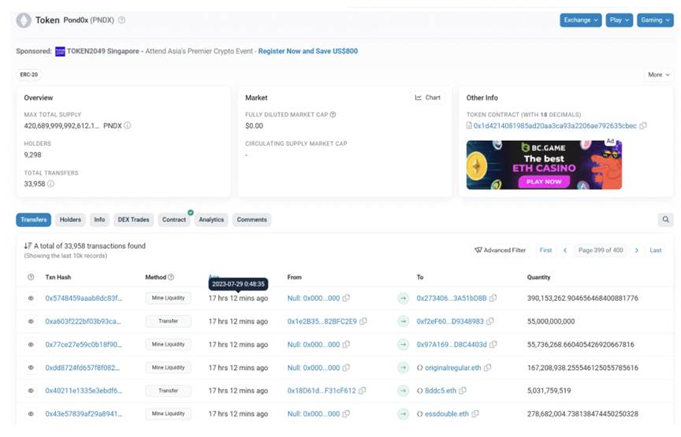This screenshot has height=437, width=681.
Task: Toggle preview eye for 0x5748459aaab8dc83f transaction
Action: [x=31, y=298]
